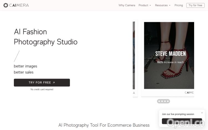
Task: Click the CAIME logo under carousel card
Action: pos(189,92)
